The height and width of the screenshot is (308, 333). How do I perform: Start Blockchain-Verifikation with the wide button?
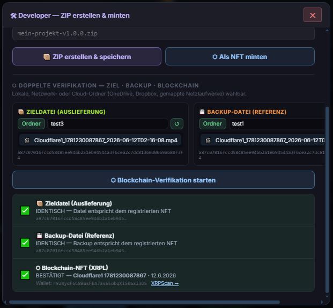tap(164, 180)
